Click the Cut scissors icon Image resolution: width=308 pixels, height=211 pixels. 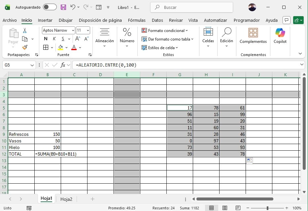(25, 31)
